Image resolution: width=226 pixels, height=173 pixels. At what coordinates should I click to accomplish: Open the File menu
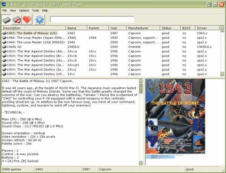(5, 11)
